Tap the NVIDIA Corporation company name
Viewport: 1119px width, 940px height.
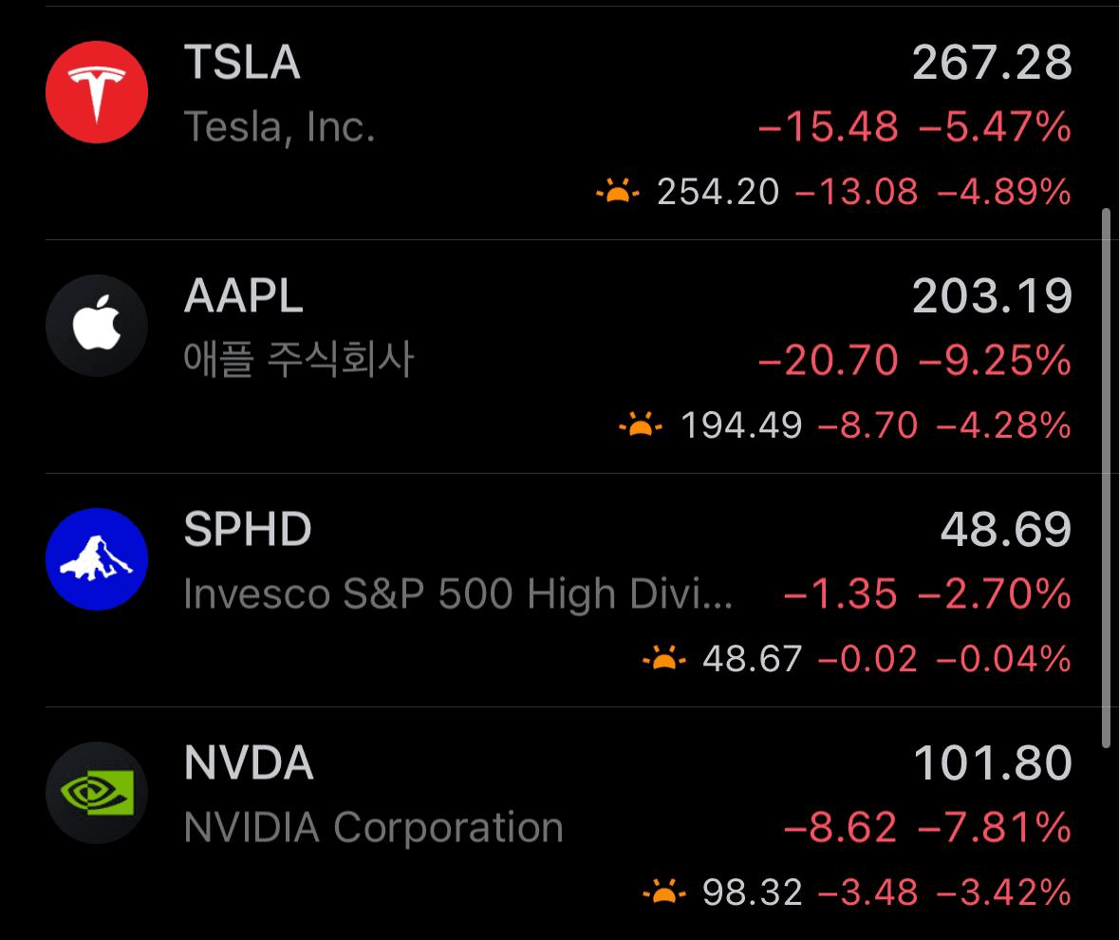373,828
